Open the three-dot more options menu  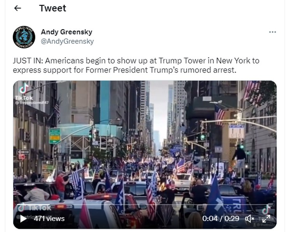[x=272, y=32]
